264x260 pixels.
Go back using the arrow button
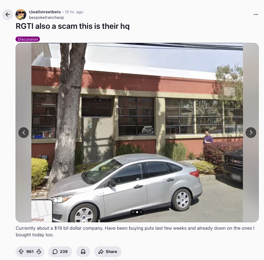pos(8,15)
